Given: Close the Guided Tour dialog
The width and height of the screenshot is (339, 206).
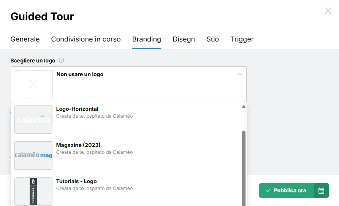Looking at the screenshot, I should 328,11.
